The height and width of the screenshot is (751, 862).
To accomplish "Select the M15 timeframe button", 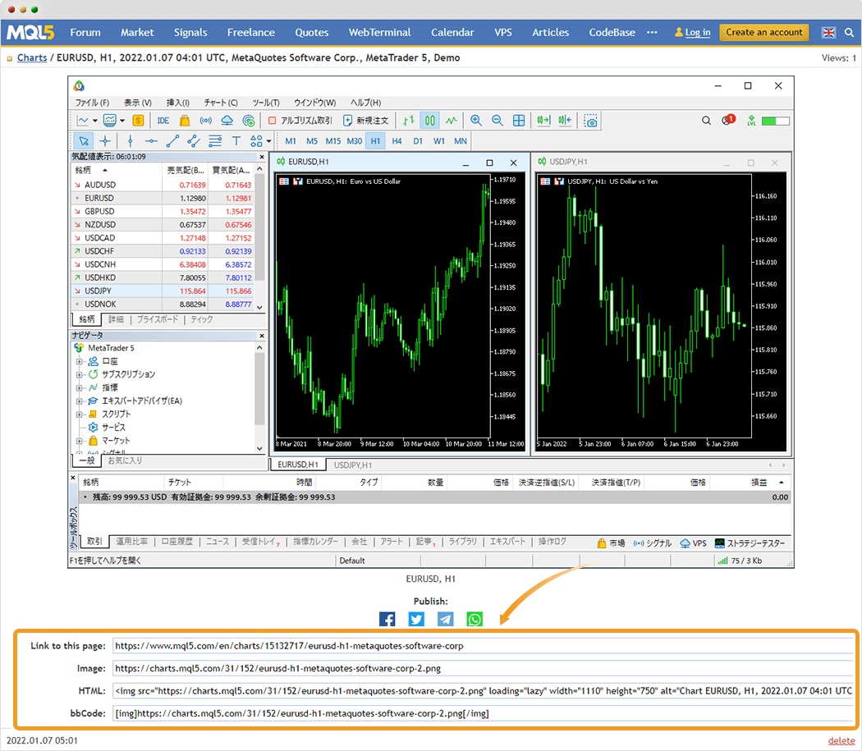I will [333, 141].
